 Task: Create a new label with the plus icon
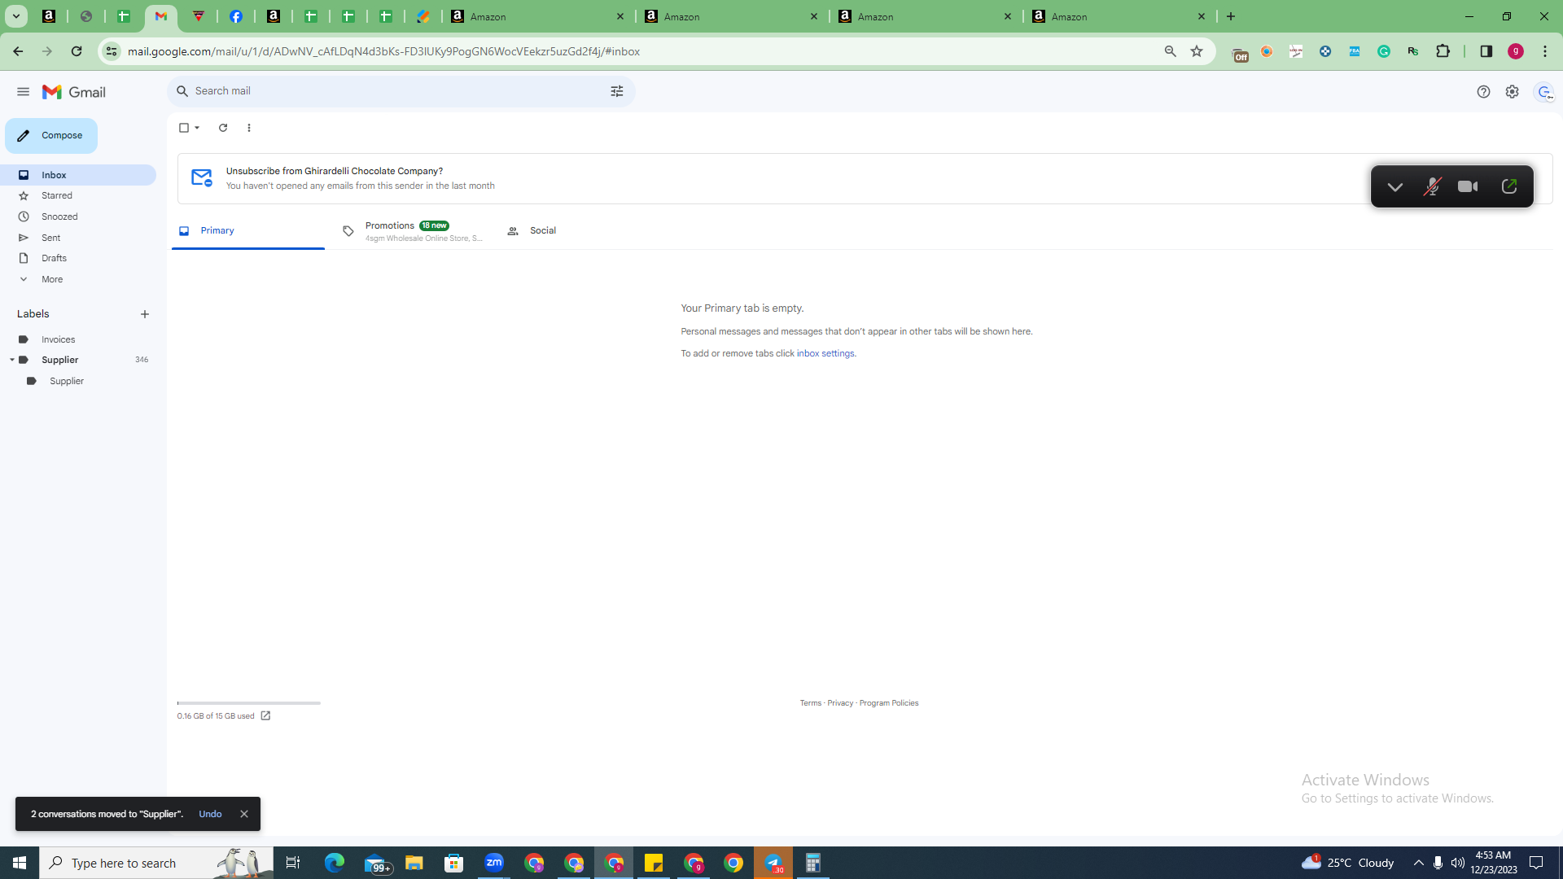pos(145,314)
